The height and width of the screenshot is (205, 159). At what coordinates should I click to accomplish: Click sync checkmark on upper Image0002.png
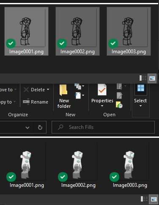62,43
